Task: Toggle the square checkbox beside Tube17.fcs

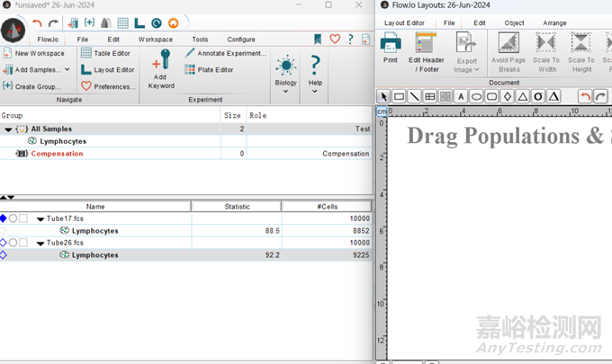Action: coord(23,218)
